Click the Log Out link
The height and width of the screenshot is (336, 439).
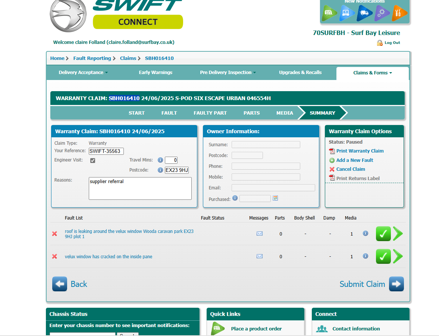click(392, 43)
